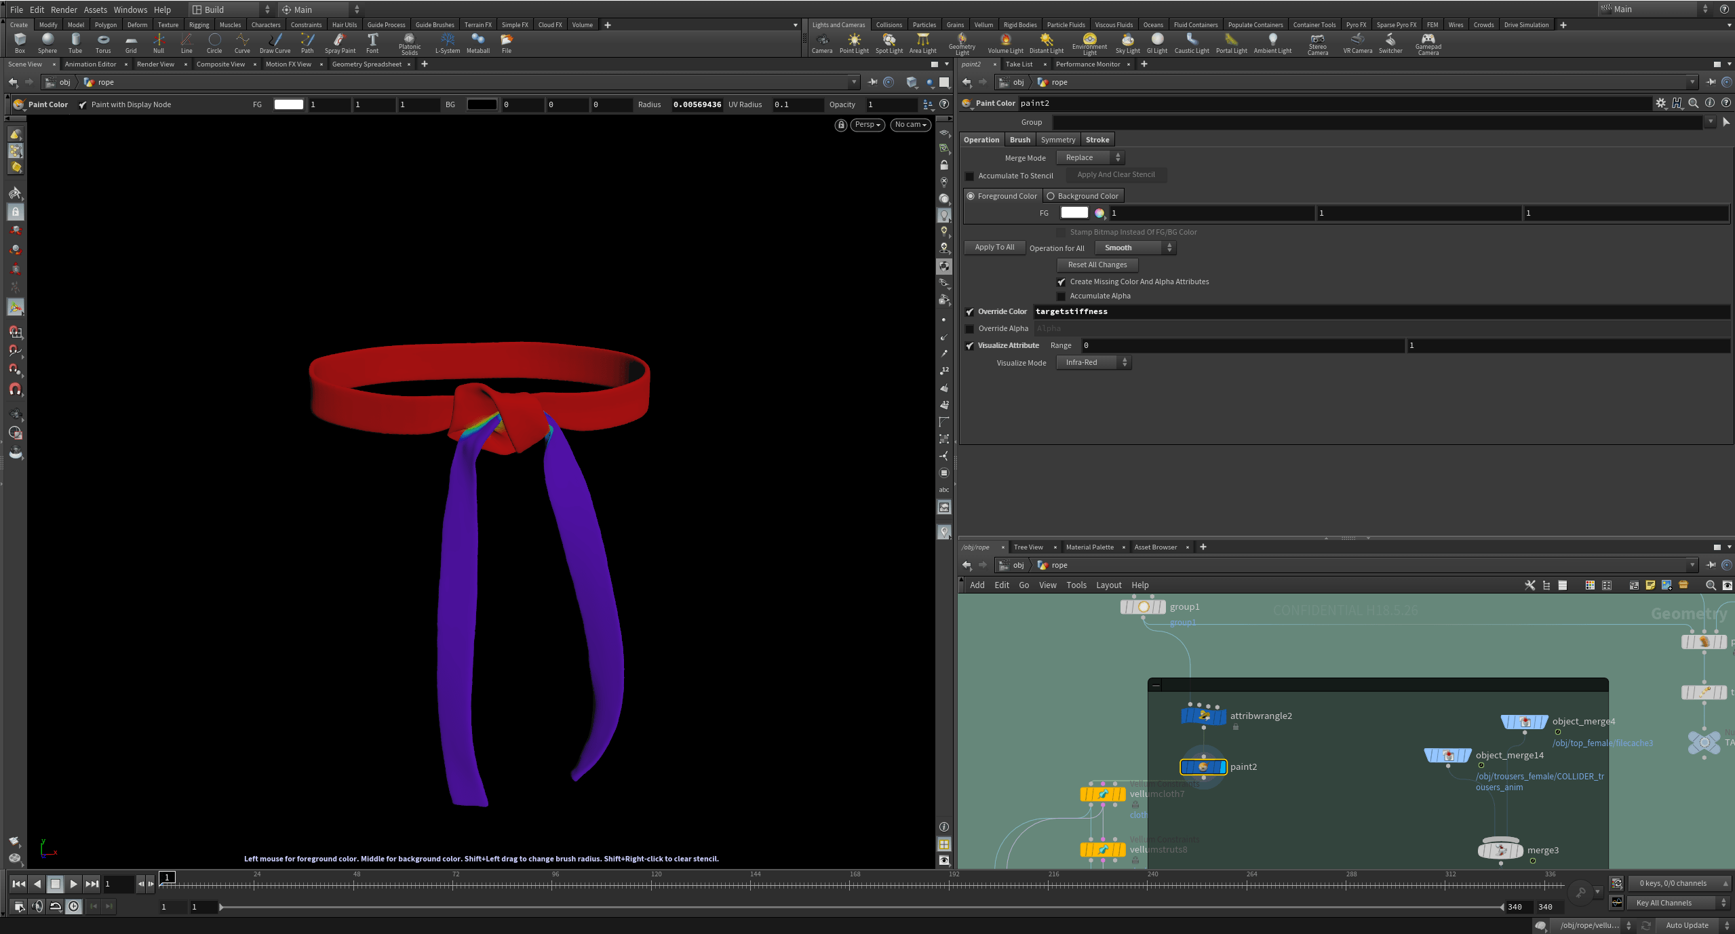The width and height of the screenshot is (1735, 934).
Task: Add a Point Light from Lights and Cameras shelf
Action: pyautogui.click(x=854, y=43)
